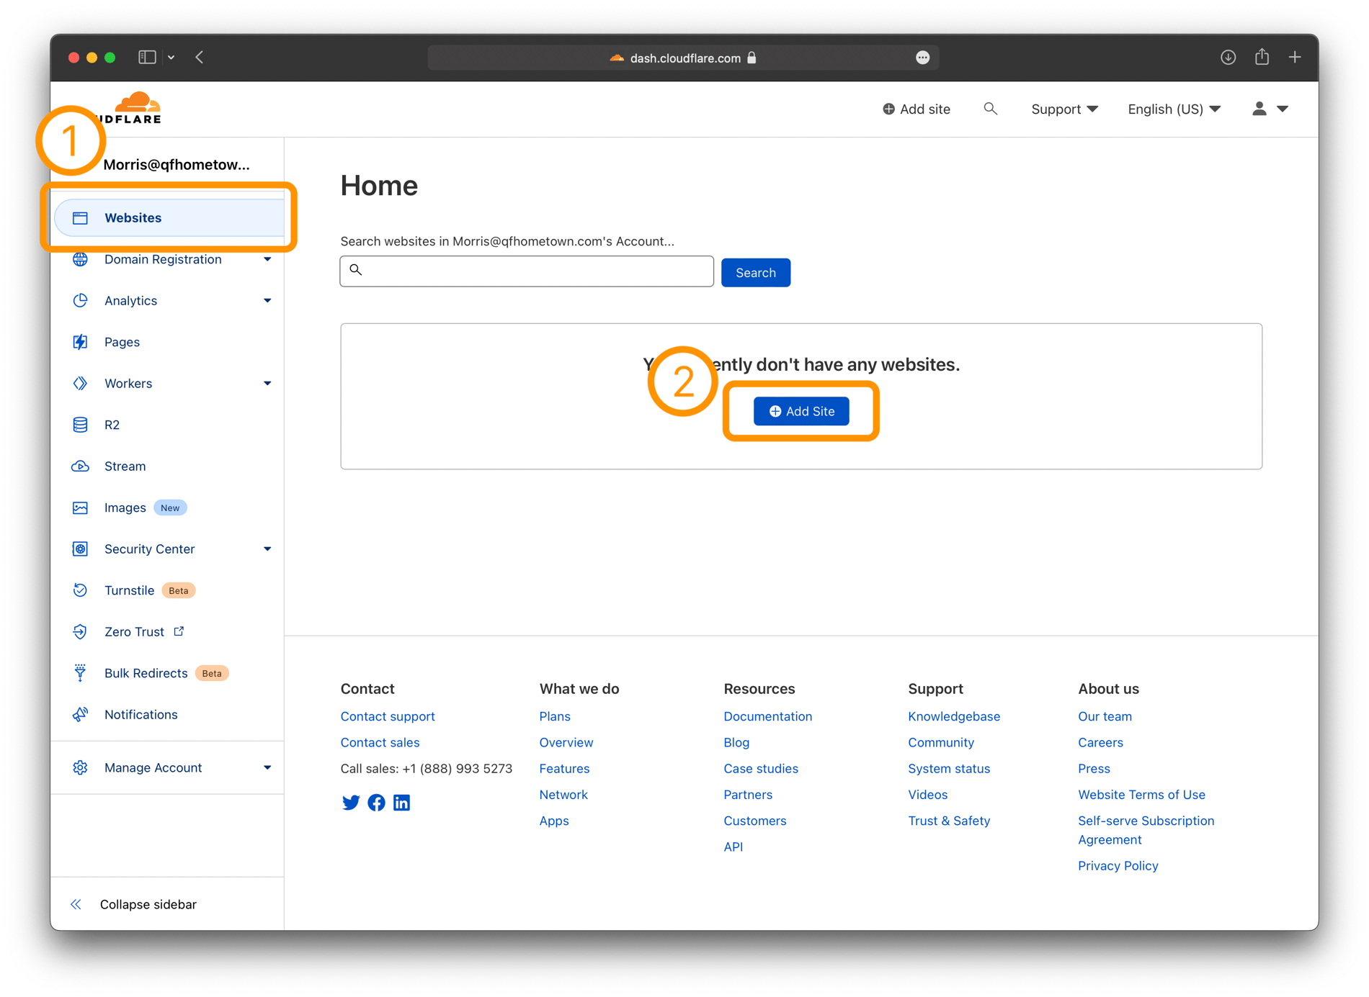This screenshot has width=1369, height=997.
Task: Open the Facebook social link
Action: (376, 803)
